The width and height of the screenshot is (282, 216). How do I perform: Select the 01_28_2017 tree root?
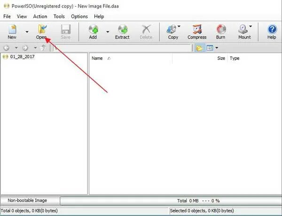(22, 57)
